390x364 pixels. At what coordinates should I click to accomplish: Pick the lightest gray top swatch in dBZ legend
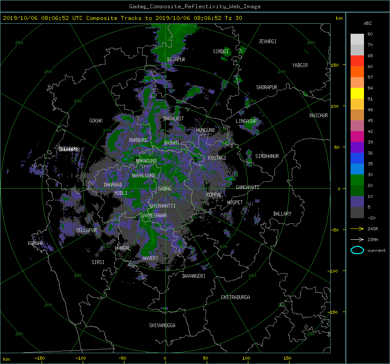tap(357, 39)
